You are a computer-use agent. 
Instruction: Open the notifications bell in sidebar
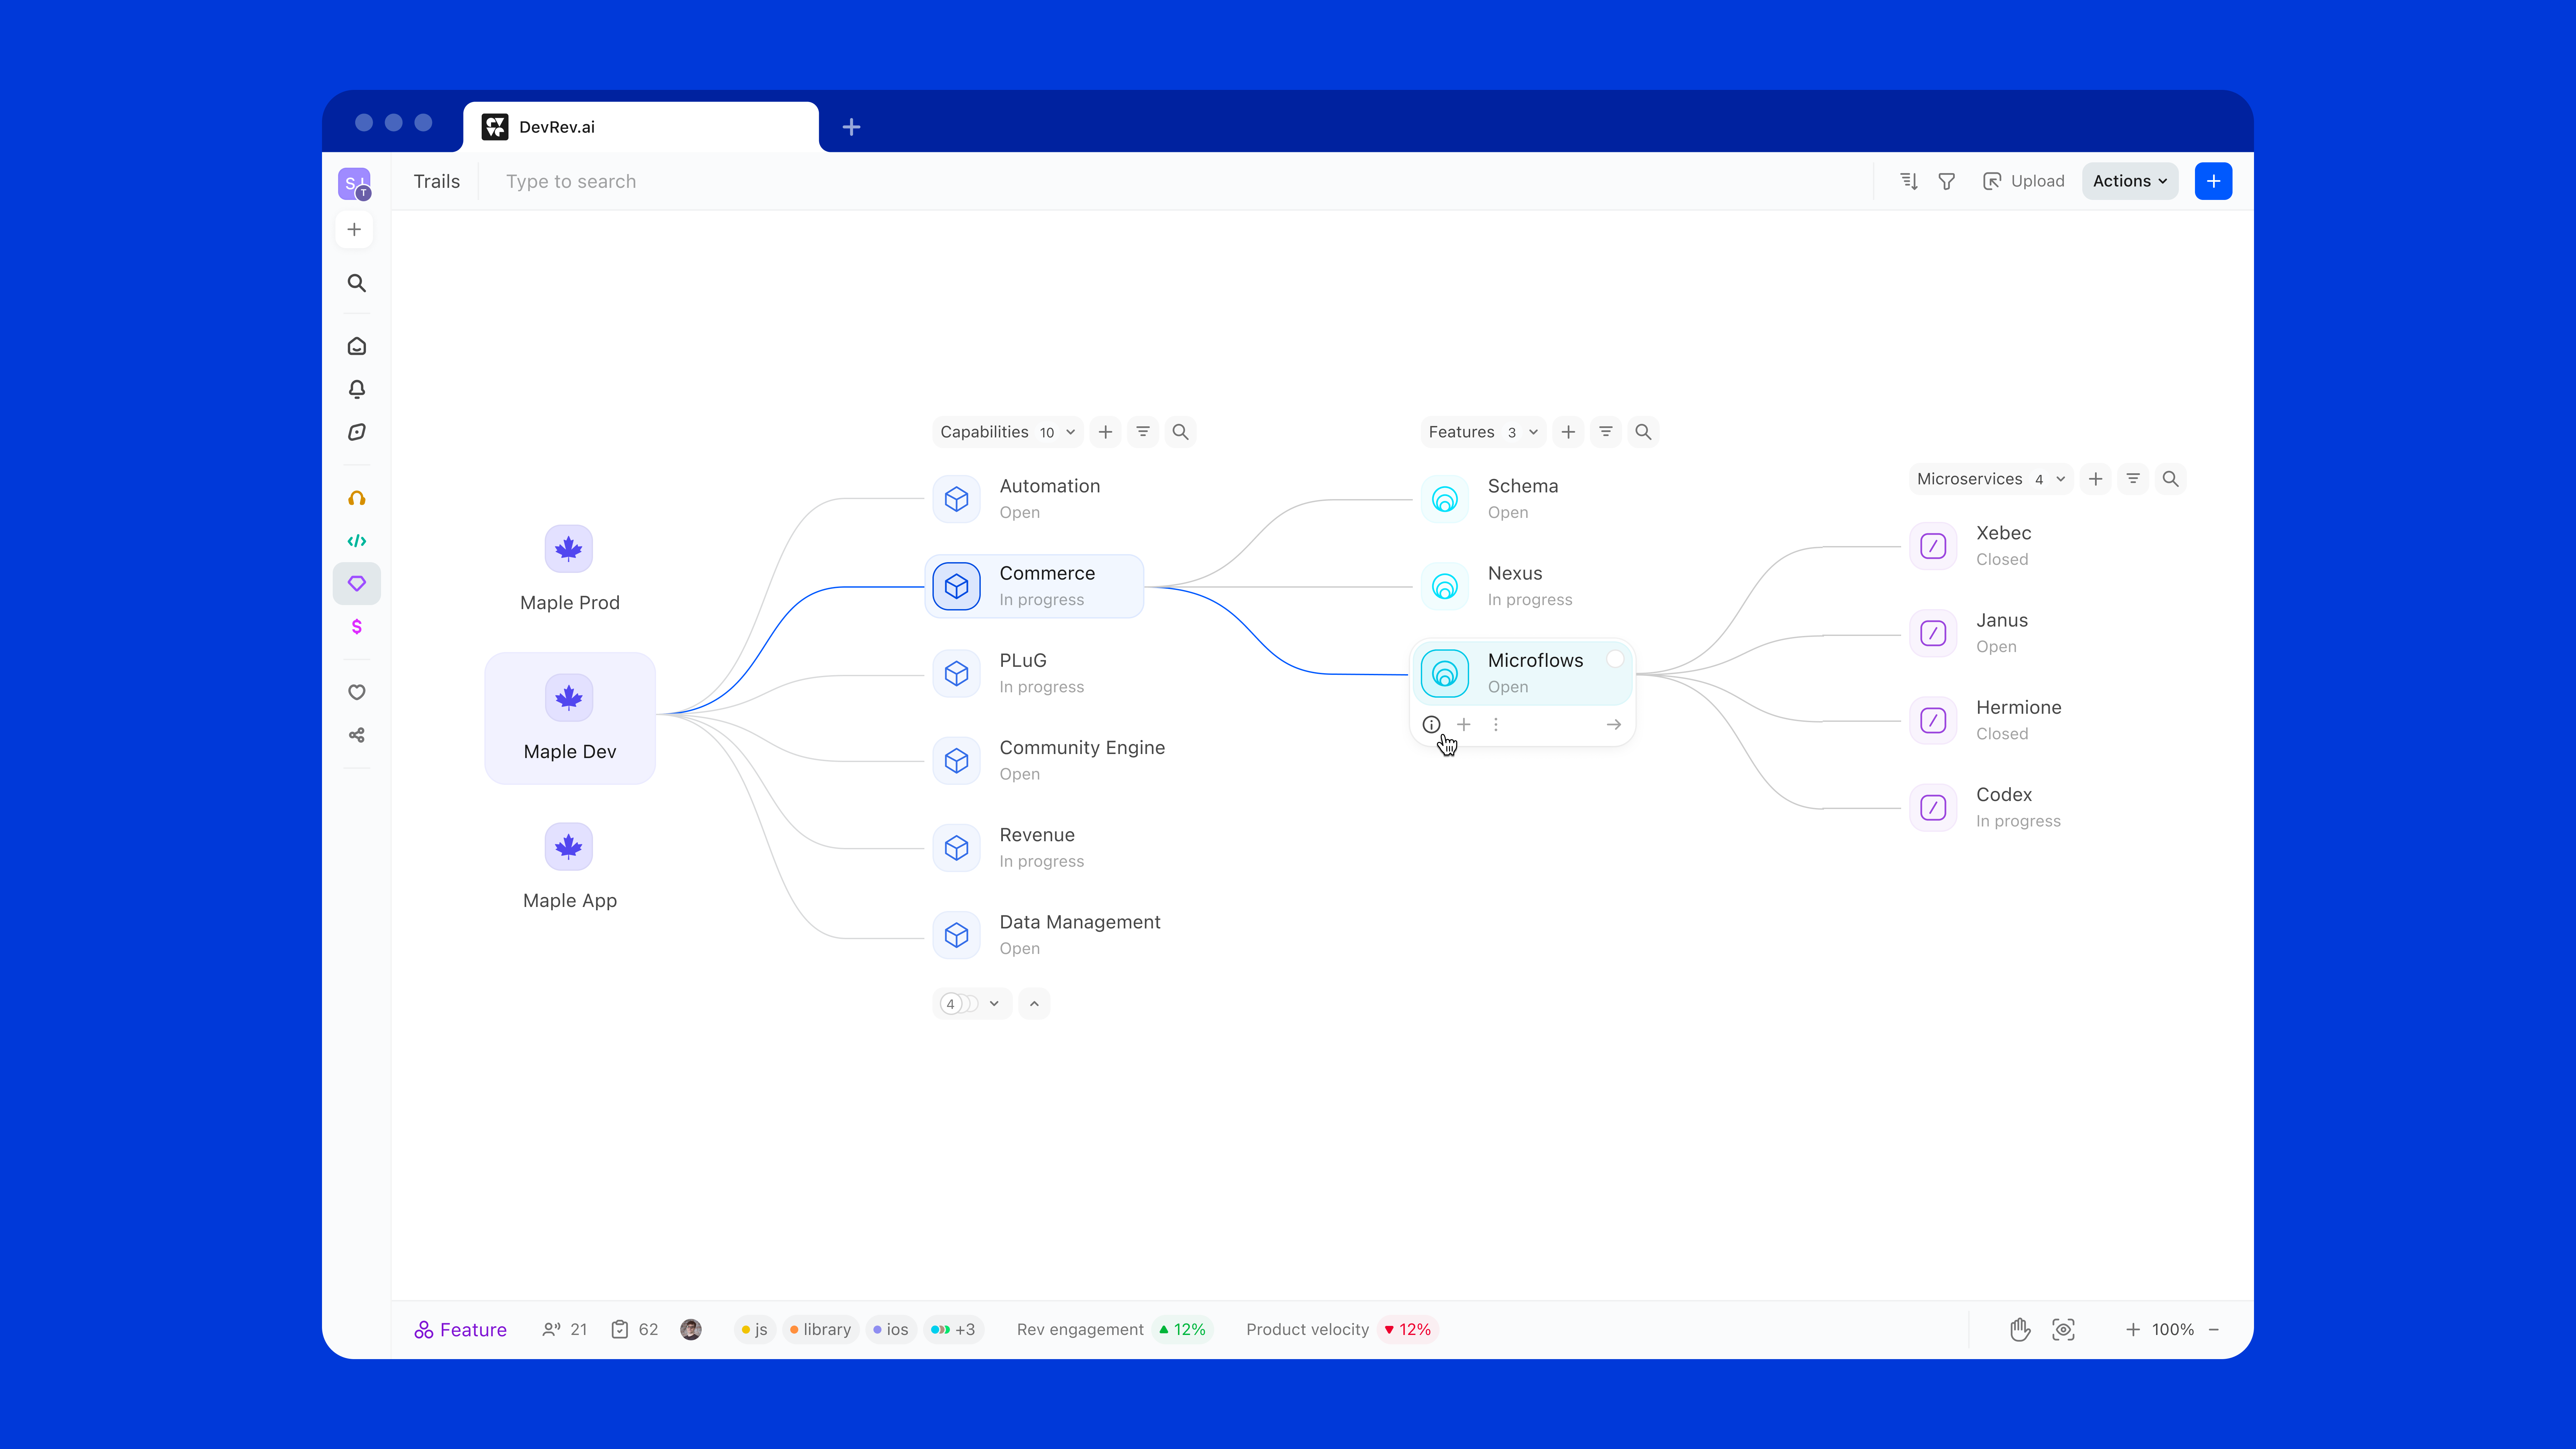click(x=357, y=389)
